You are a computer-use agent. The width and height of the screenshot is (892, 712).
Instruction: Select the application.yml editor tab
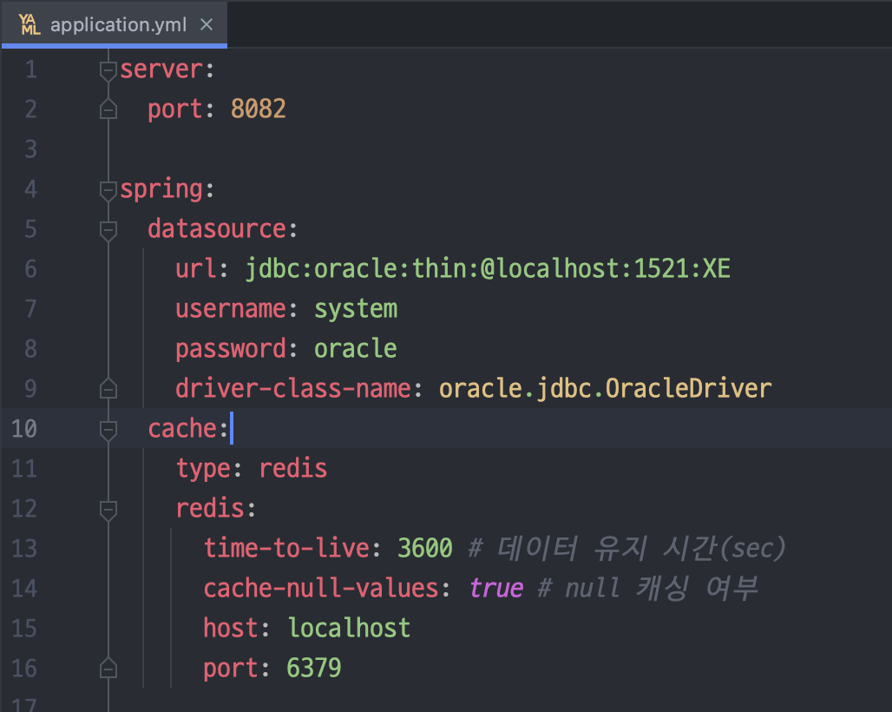click(x=115, y=24)
